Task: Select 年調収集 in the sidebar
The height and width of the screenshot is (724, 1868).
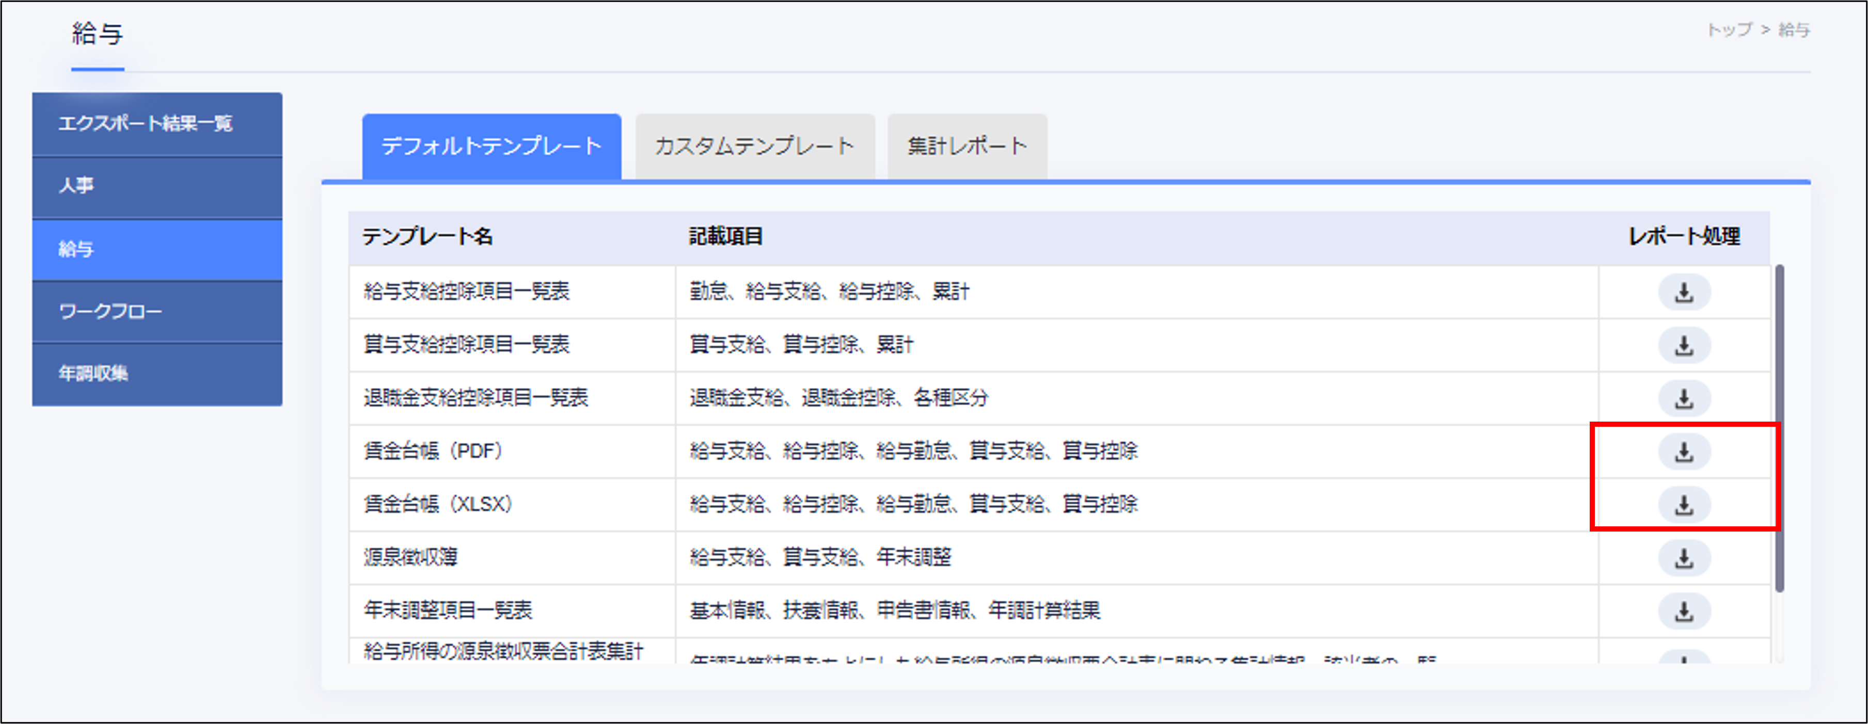Action: click(156, 373)
